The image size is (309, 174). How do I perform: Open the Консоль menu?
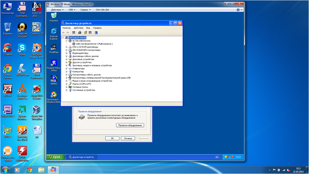tap(66, 28)
